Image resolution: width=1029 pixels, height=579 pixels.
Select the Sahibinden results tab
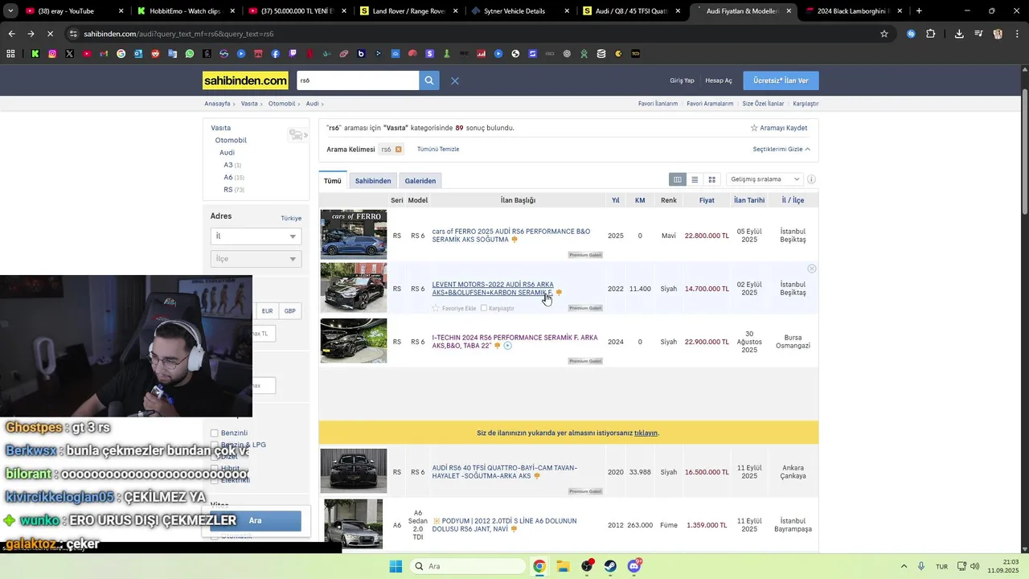373,181
